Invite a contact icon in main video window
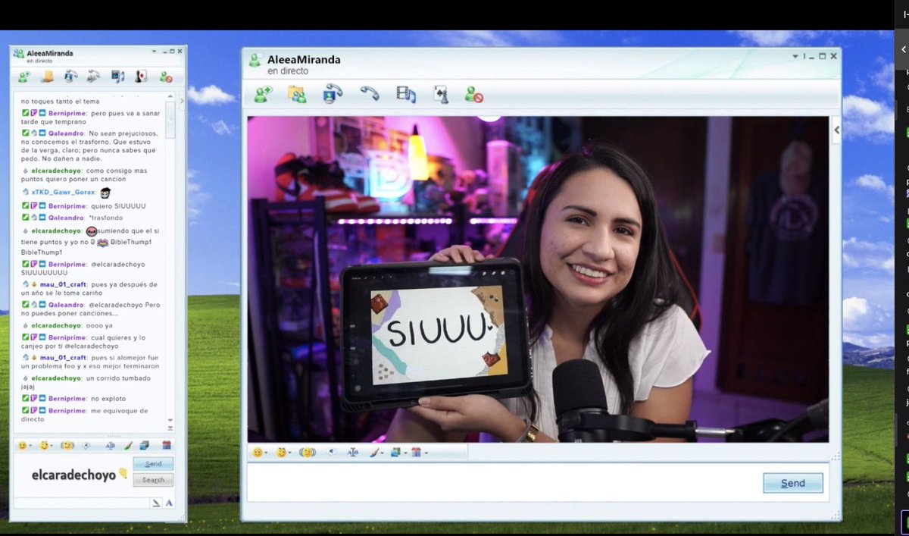 click(x=263, y=94)
